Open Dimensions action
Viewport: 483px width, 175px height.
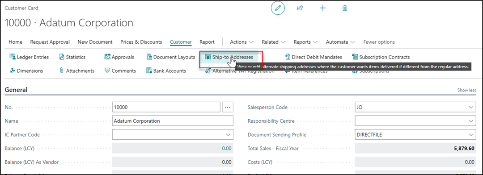coord(26,71)
